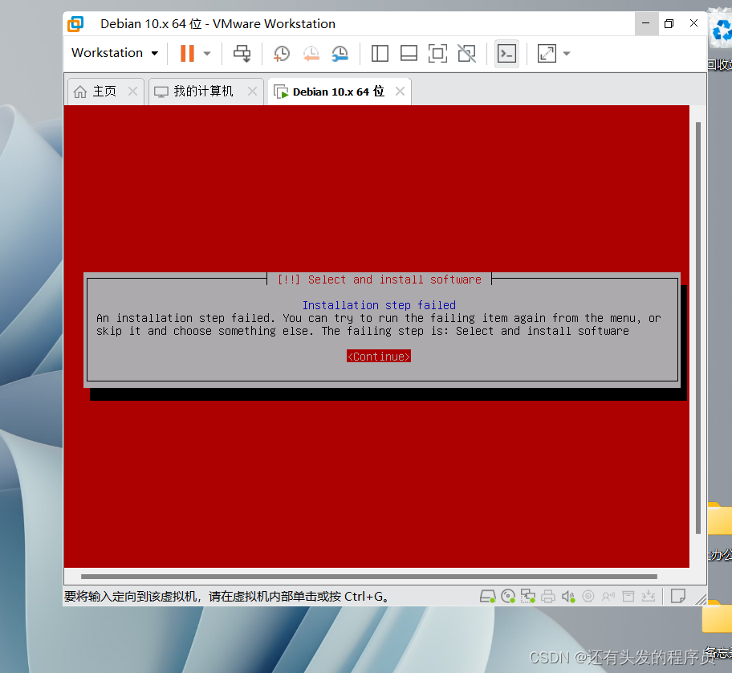The image size is (732, 673).
Task: Switch to the 主页 home tab
Action: click(104, 92)
